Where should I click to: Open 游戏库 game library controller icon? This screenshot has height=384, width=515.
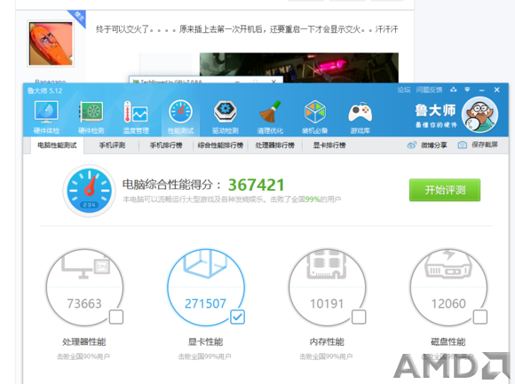(x=360, y=117)
